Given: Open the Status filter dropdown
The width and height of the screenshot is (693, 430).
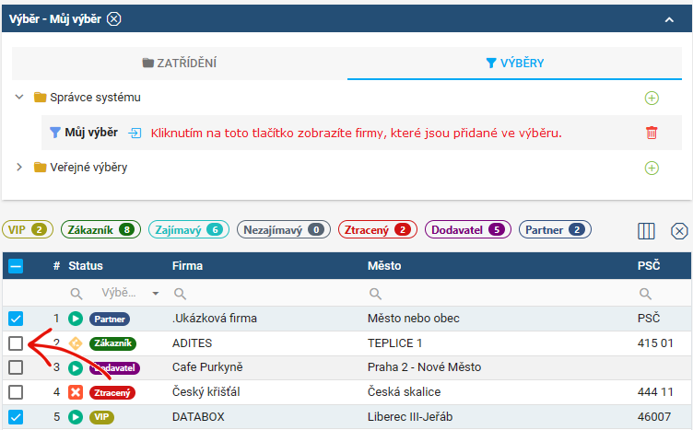Looking at the screenshot, I should (130, 293).
